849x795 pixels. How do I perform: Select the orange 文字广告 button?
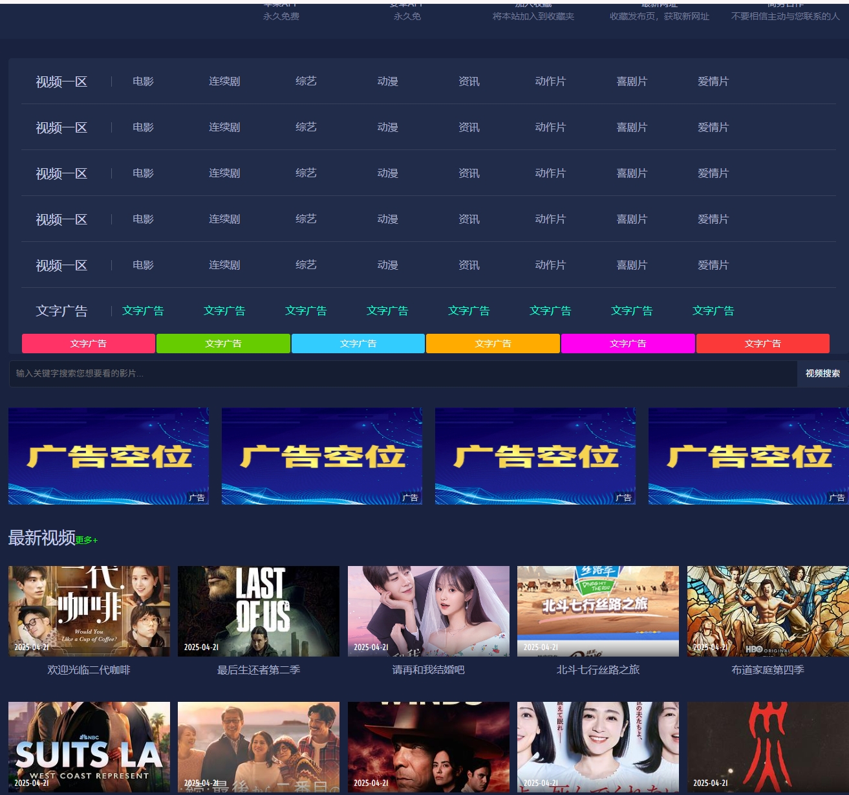click(x=493, y=343)
